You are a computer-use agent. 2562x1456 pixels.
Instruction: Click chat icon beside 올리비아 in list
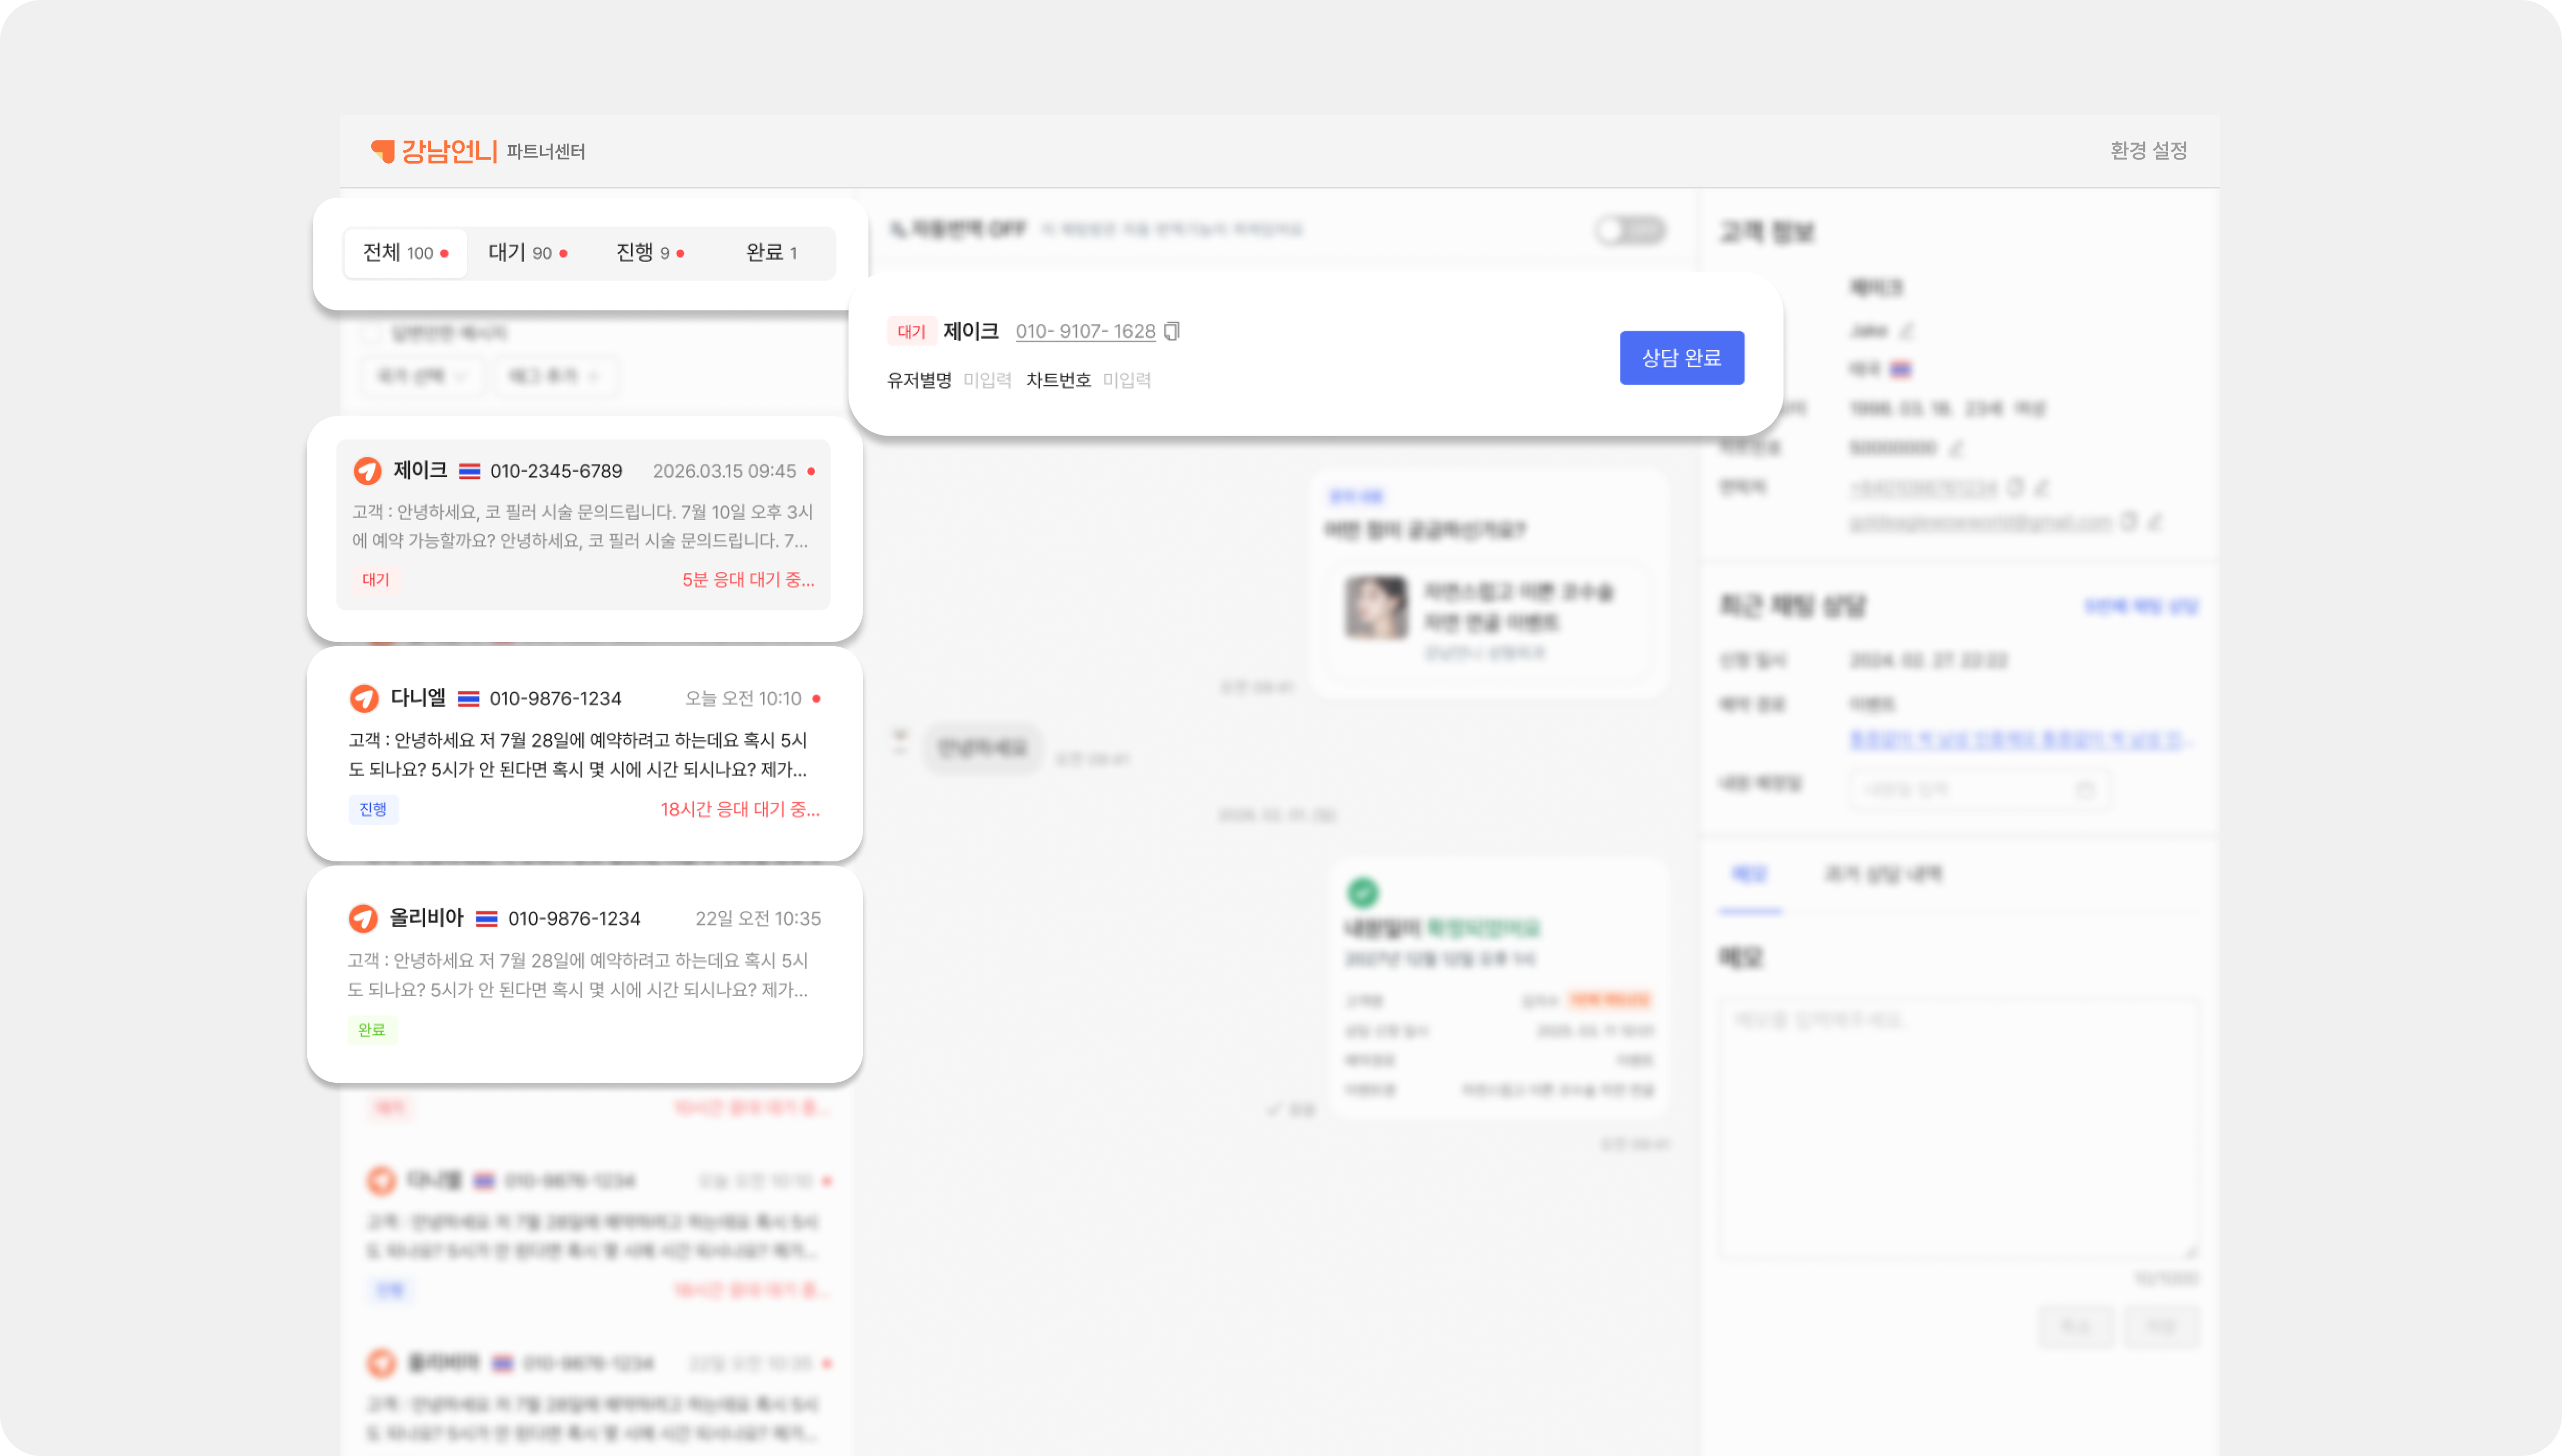point(363,918)
